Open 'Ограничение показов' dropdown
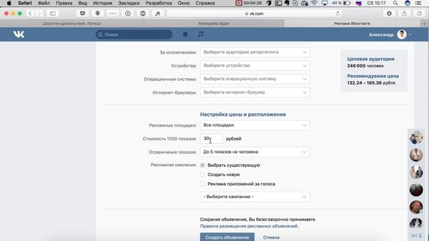The width and height of the screenshot is (429, 241). (255, 152)
